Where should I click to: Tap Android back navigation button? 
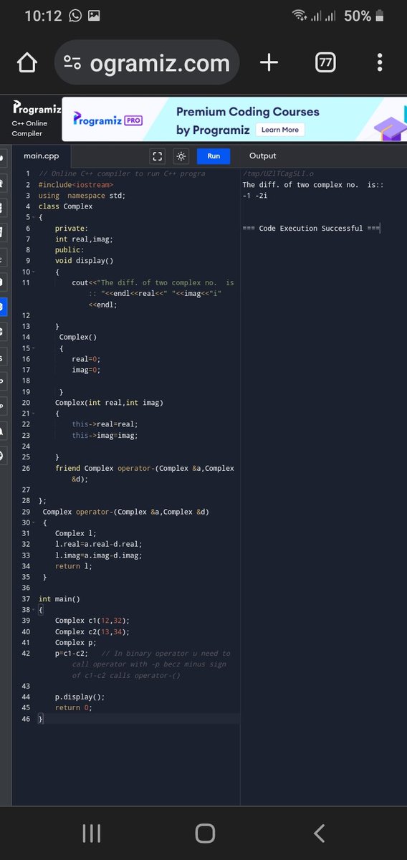click(320, 833)
